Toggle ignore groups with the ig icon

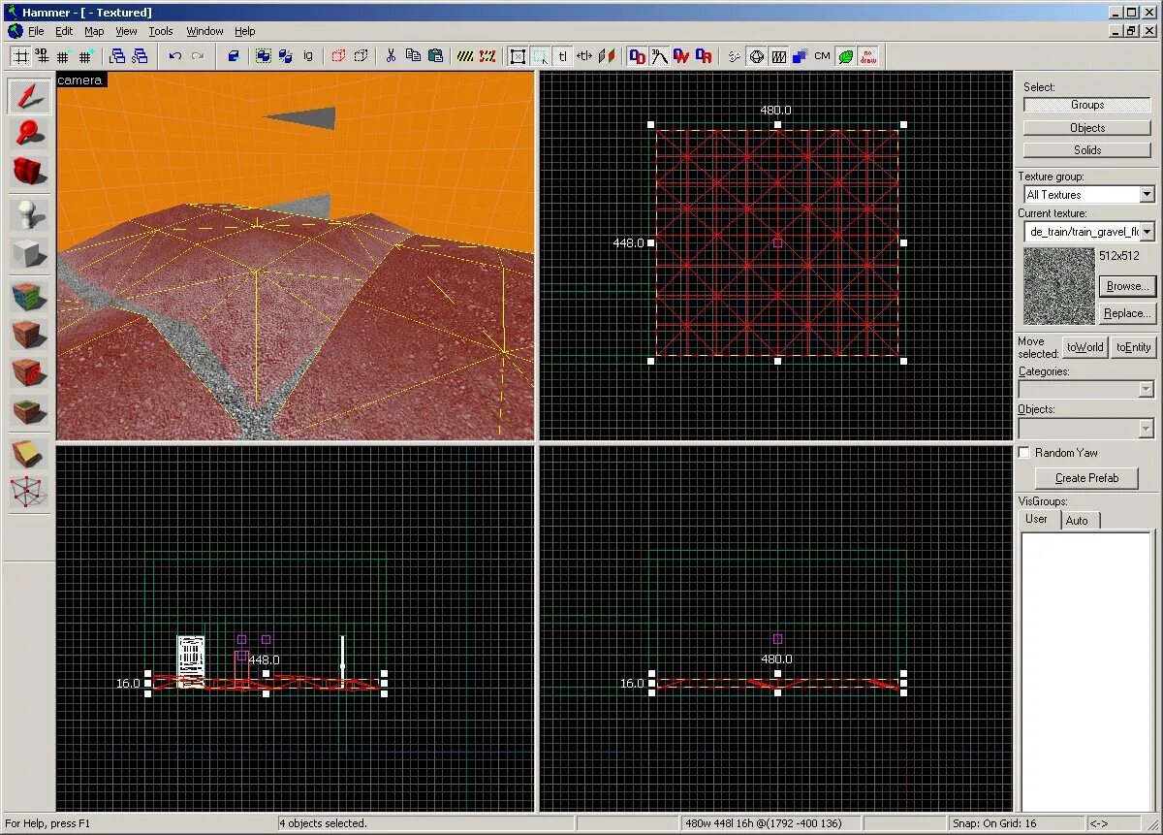[307, 56]
